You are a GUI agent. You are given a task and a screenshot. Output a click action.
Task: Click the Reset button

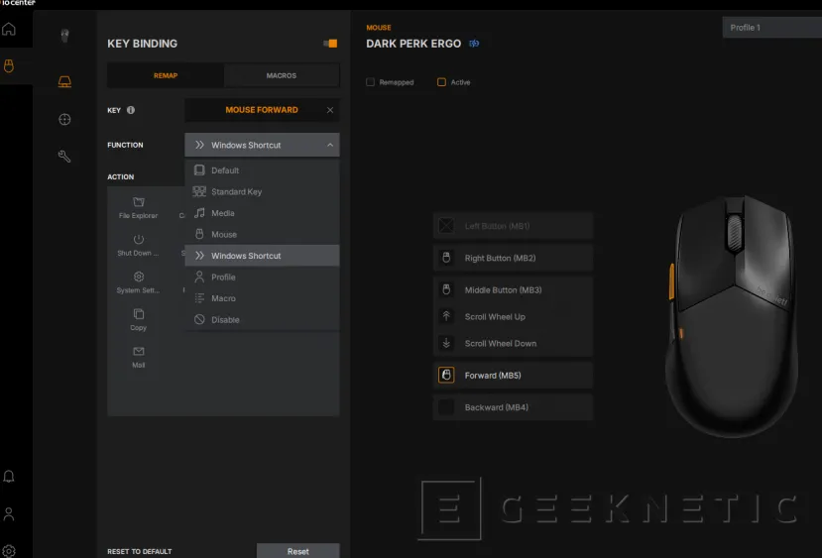click(x=297, y=551)
